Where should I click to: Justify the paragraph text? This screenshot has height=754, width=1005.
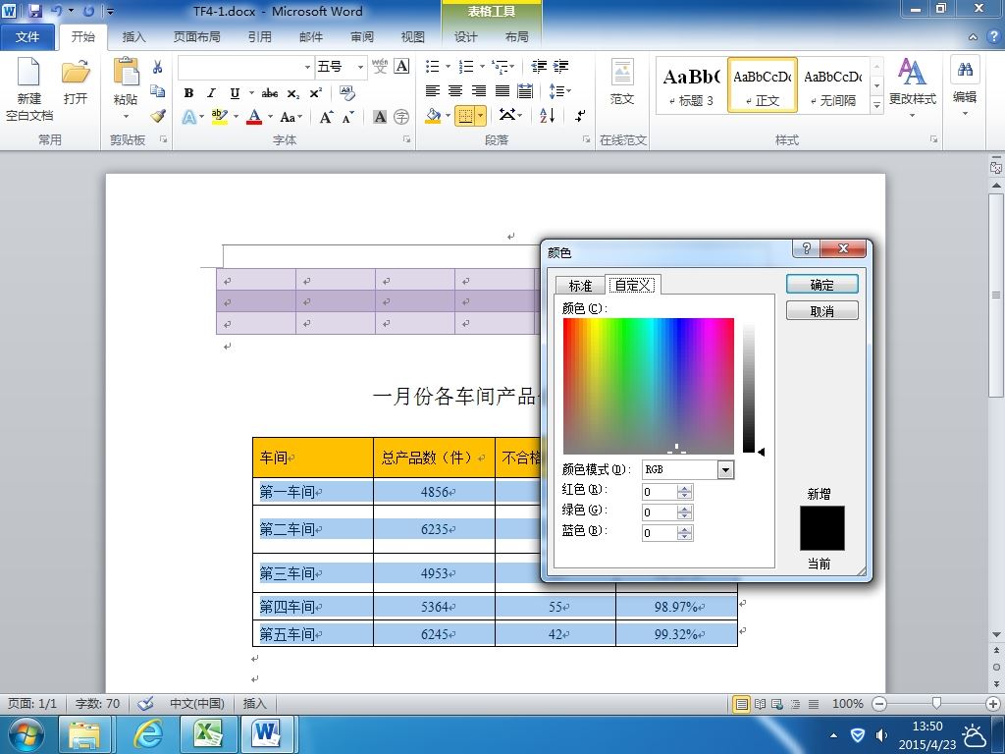pyautogui.click(x=502, y=91)
